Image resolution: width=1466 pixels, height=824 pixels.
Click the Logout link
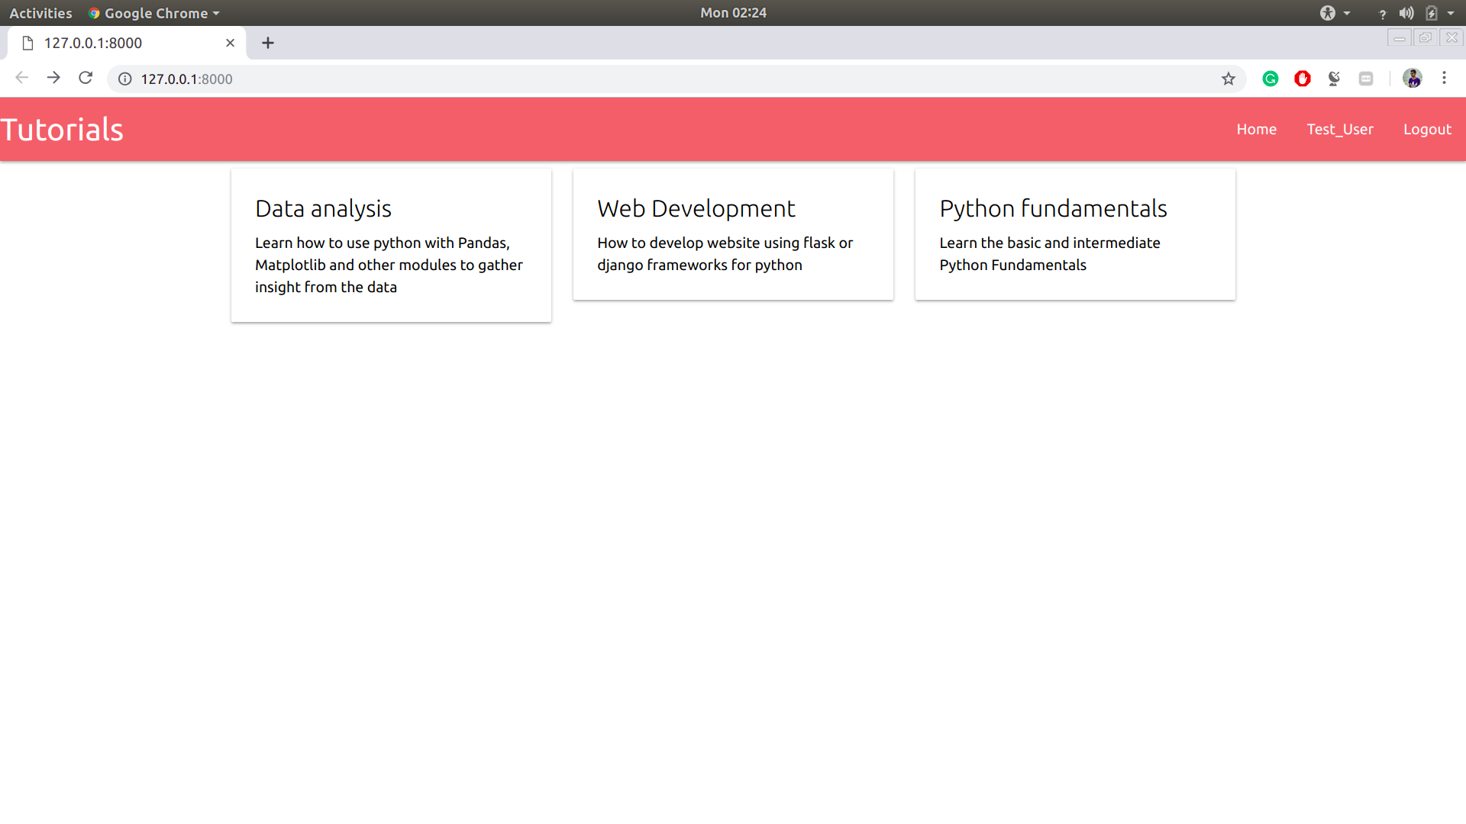point(1426,129)
